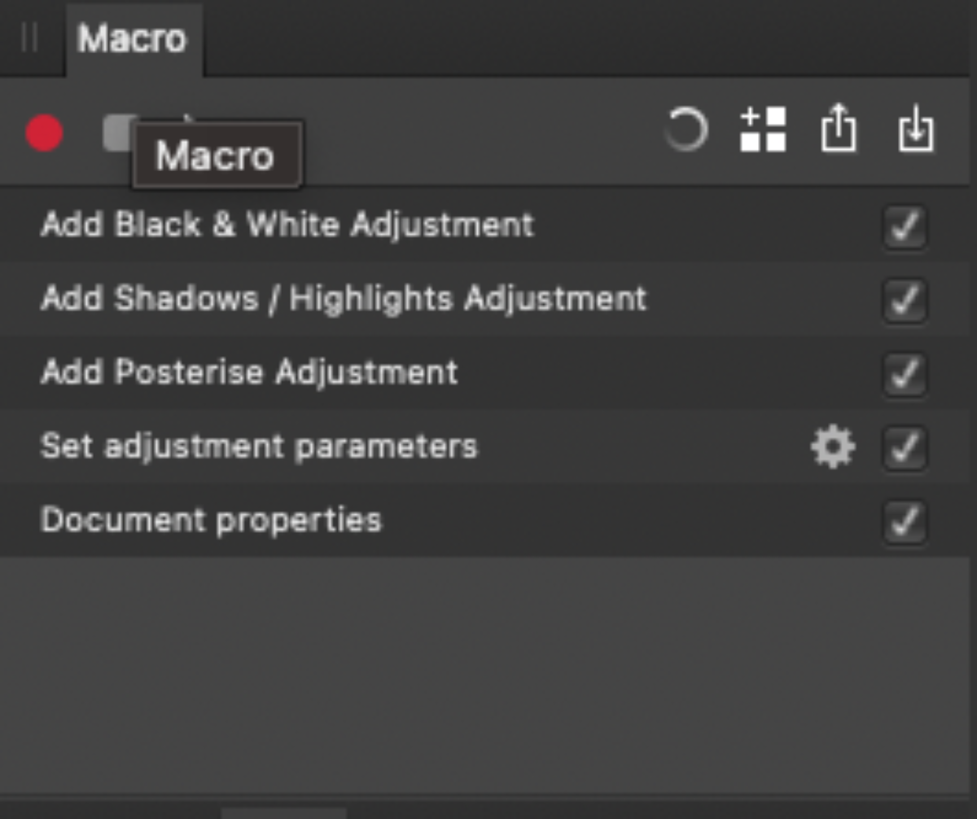The height and width of the screenshot is (819, 977).
Task: Disable the Add Shadows / Highlights Adjustment step
Action: tap(904, 298)
